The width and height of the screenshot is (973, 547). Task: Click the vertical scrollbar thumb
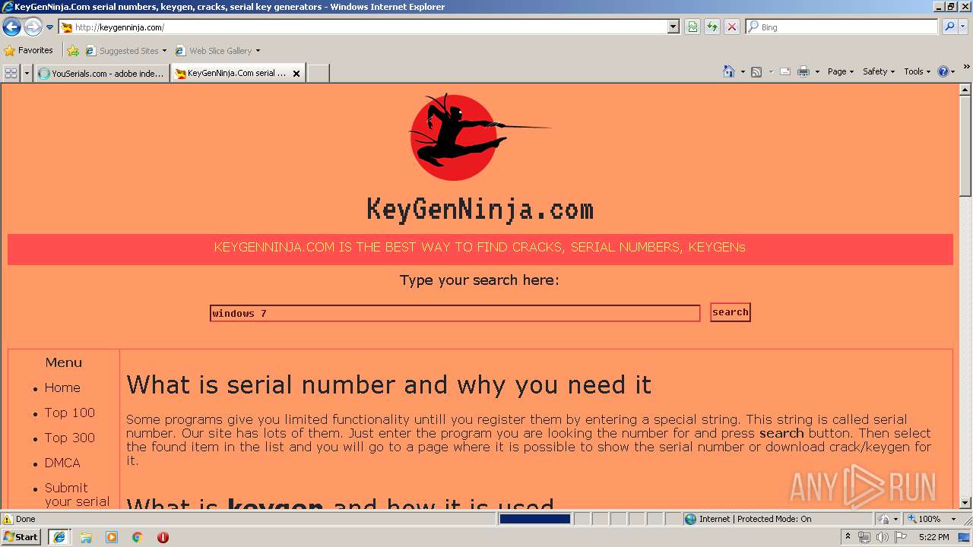[965, 147]
